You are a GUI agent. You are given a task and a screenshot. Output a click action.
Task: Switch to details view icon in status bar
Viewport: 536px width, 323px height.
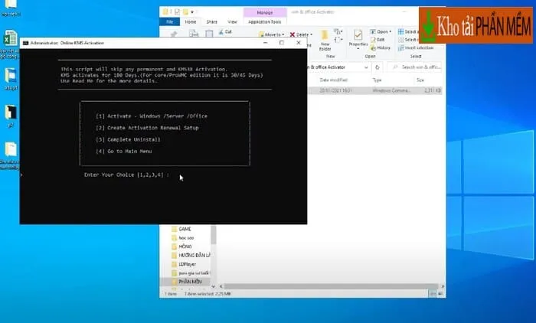coord(433,293)
